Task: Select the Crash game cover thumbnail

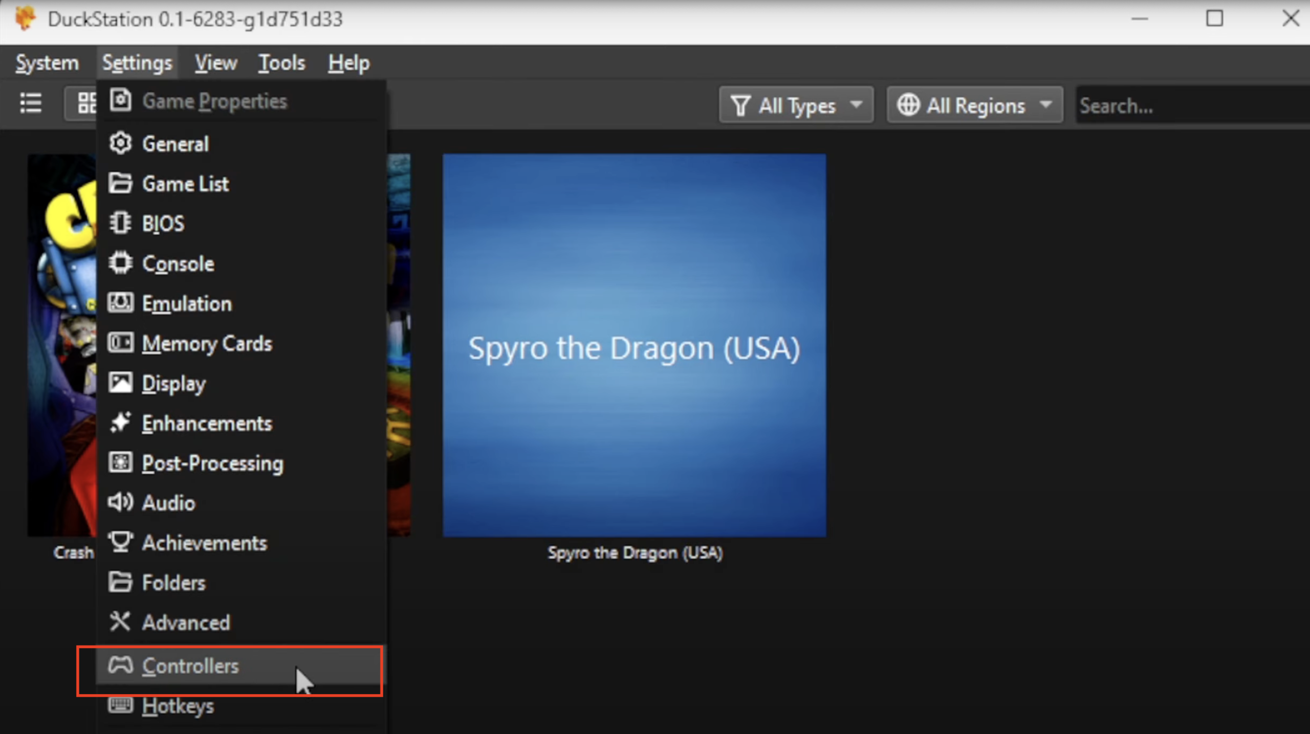Action: pos(62,345)
